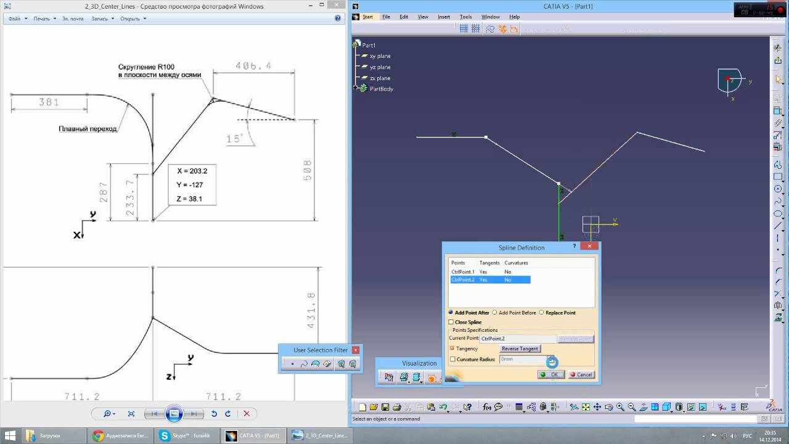Open the Start menu in CATIA
This screenshot has height=444, width=789.
coord(367,17)
